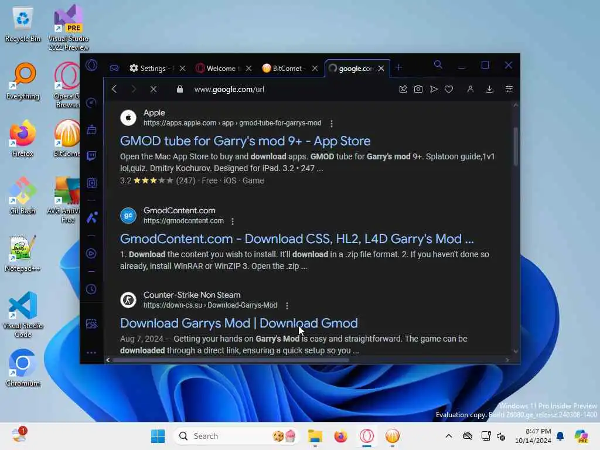Click scroll right arrow of horizontal scrollbar
This screenshot has height=450, width=600.
[x=507, y=360]
